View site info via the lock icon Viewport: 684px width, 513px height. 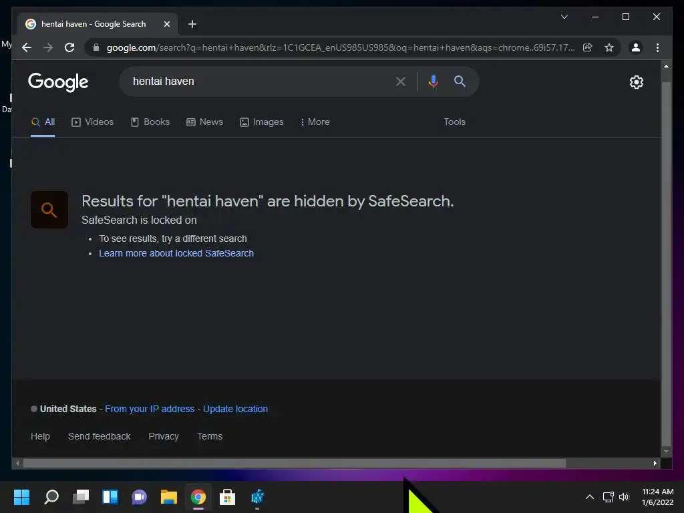point(96,47)
